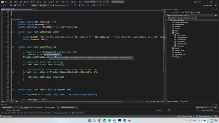Open the Windows Start menu
The image size is (219, 123).
89,120
